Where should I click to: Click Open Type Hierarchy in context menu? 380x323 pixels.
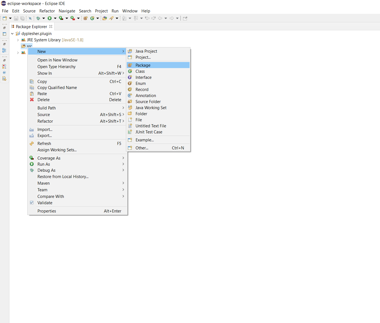pyautogui.click(x=77, y=67)
